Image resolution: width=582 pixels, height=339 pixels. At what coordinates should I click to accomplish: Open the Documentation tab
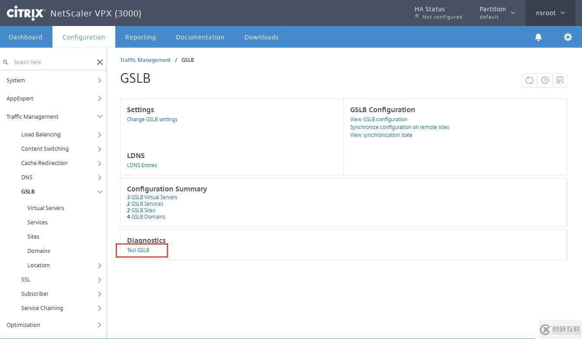point(200,37)
